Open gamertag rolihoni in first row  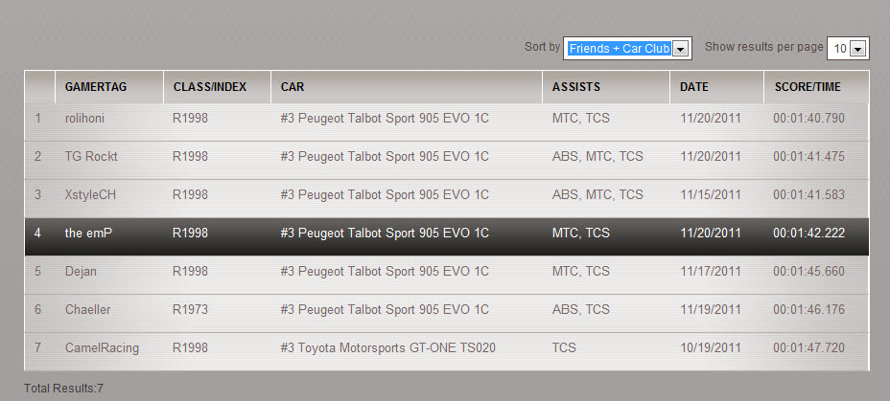84,119
